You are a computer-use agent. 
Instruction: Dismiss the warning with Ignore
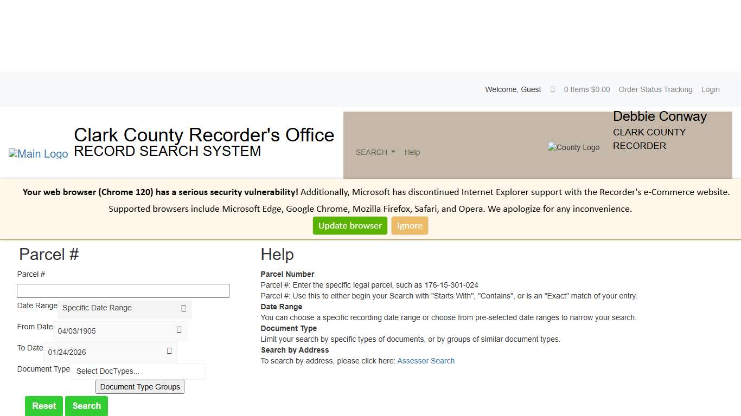pos(410,226)
